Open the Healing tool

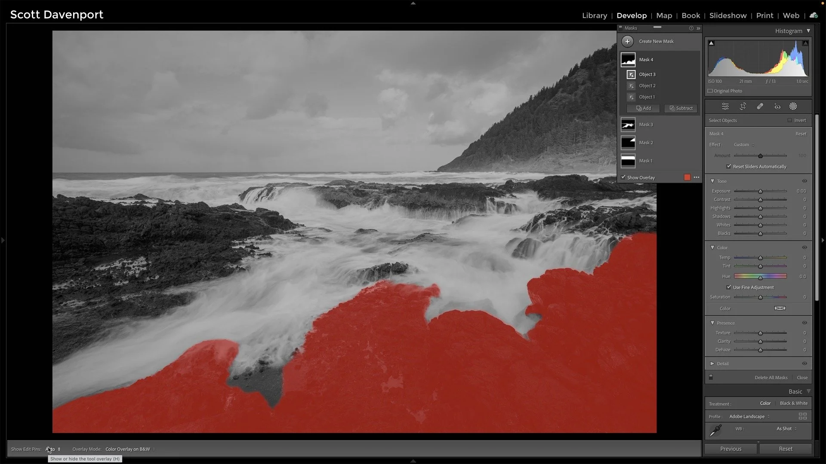[760, 106]
